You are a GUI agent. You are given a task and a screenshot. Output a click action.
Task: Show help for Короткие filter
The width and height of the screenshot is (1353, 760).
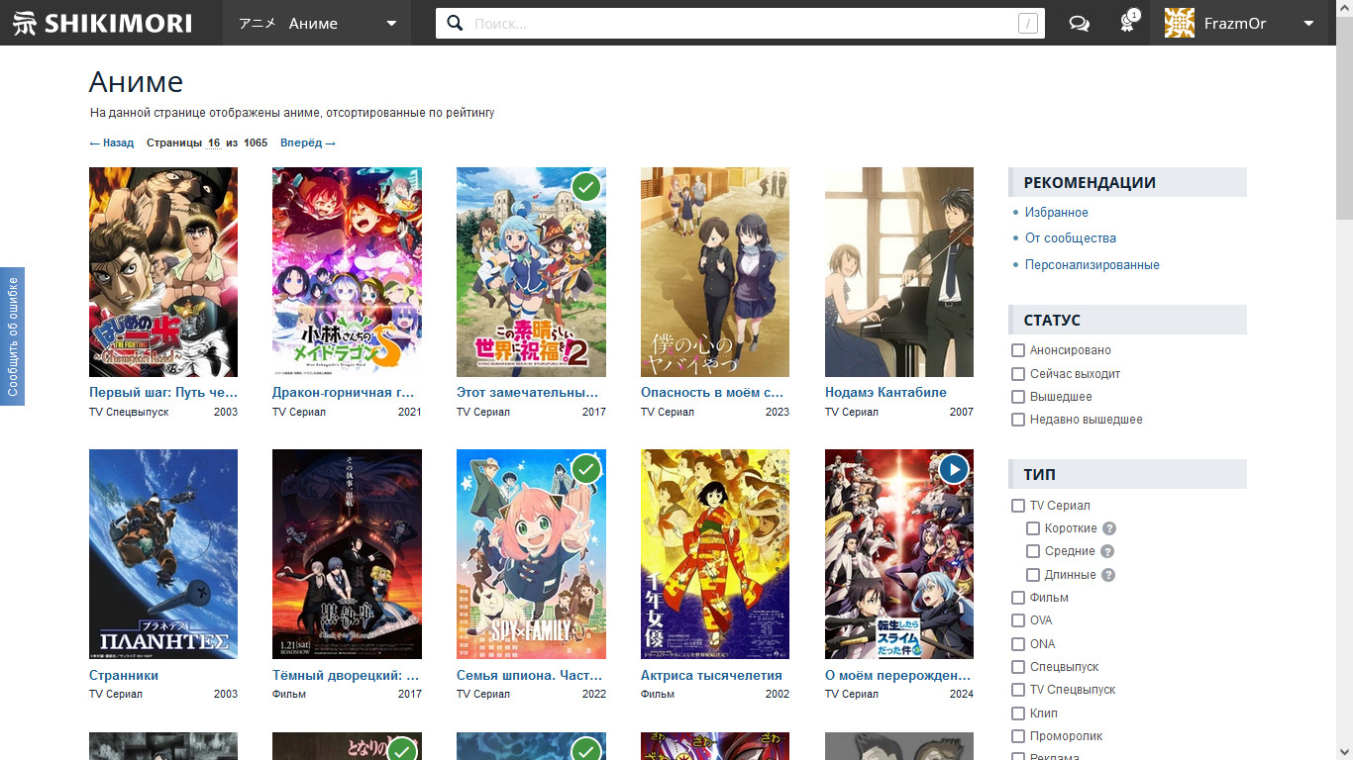point(1109,528)
